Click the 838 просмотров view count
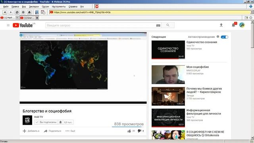Screen dimensions: 254x143 (x=129, y=124)
